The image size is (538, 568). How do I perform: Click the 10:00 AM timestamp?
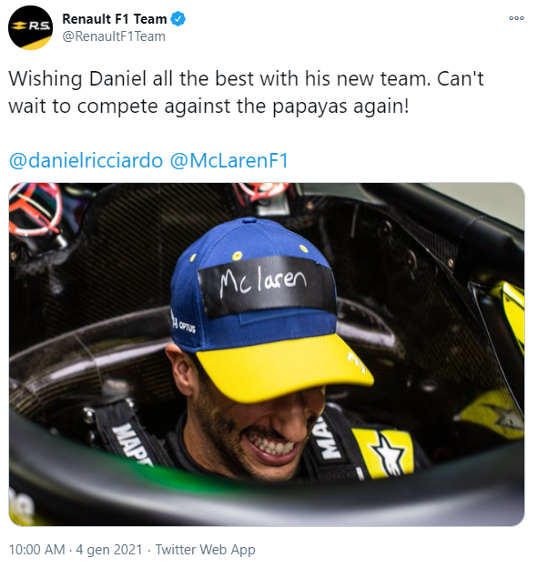tap(37, 550)
